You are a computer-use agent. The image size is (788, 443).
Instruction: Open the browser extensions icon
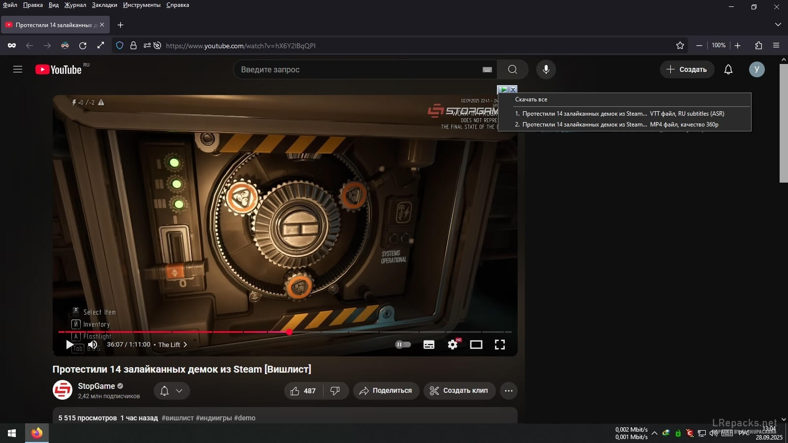pyautogui.click(x=758, y=45)
